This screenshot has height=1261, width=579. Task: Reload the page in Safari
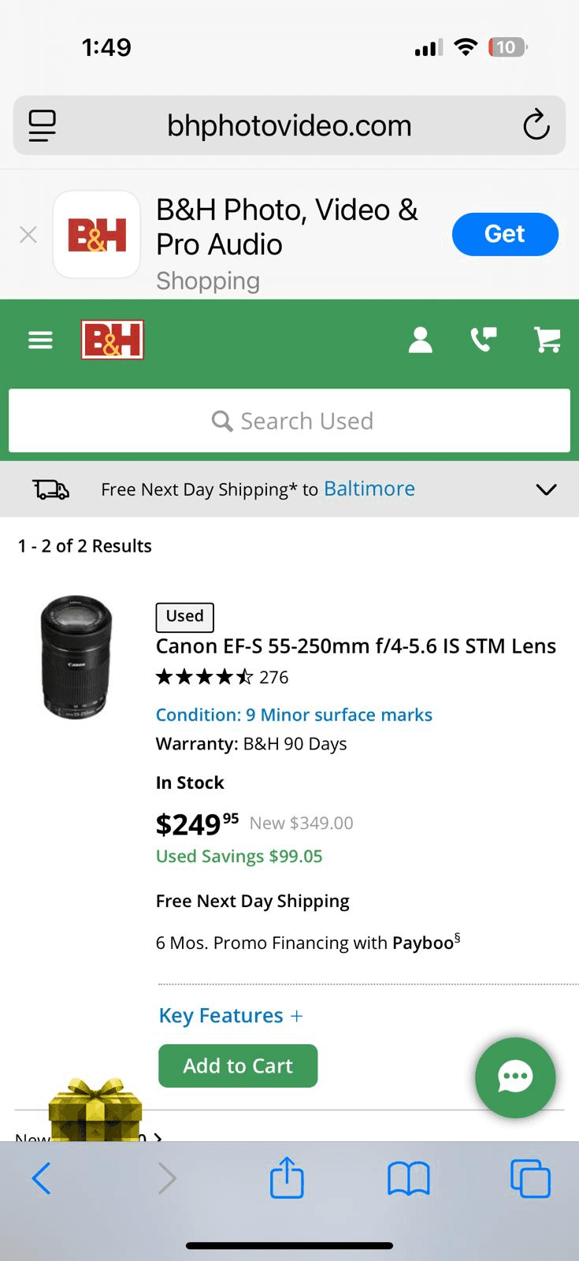coord(536,125)
